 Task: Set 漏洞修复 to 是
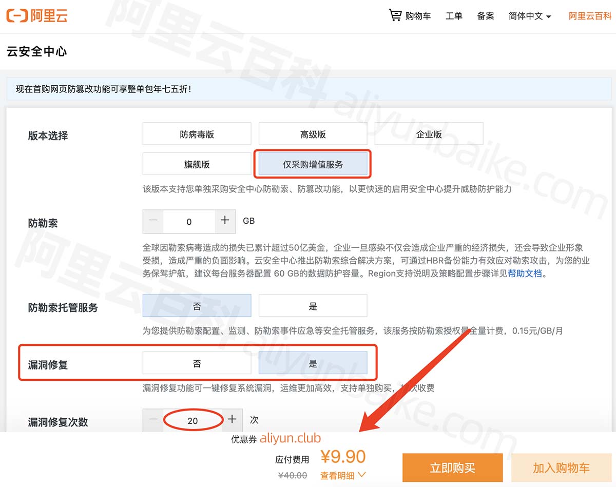click(x=313, y=363)
